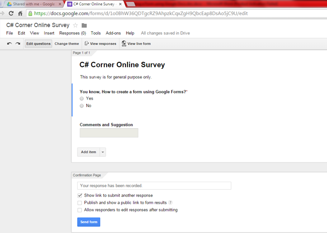Close the Shared with me tab
327x233 pixels.
[x=60, y=4]
